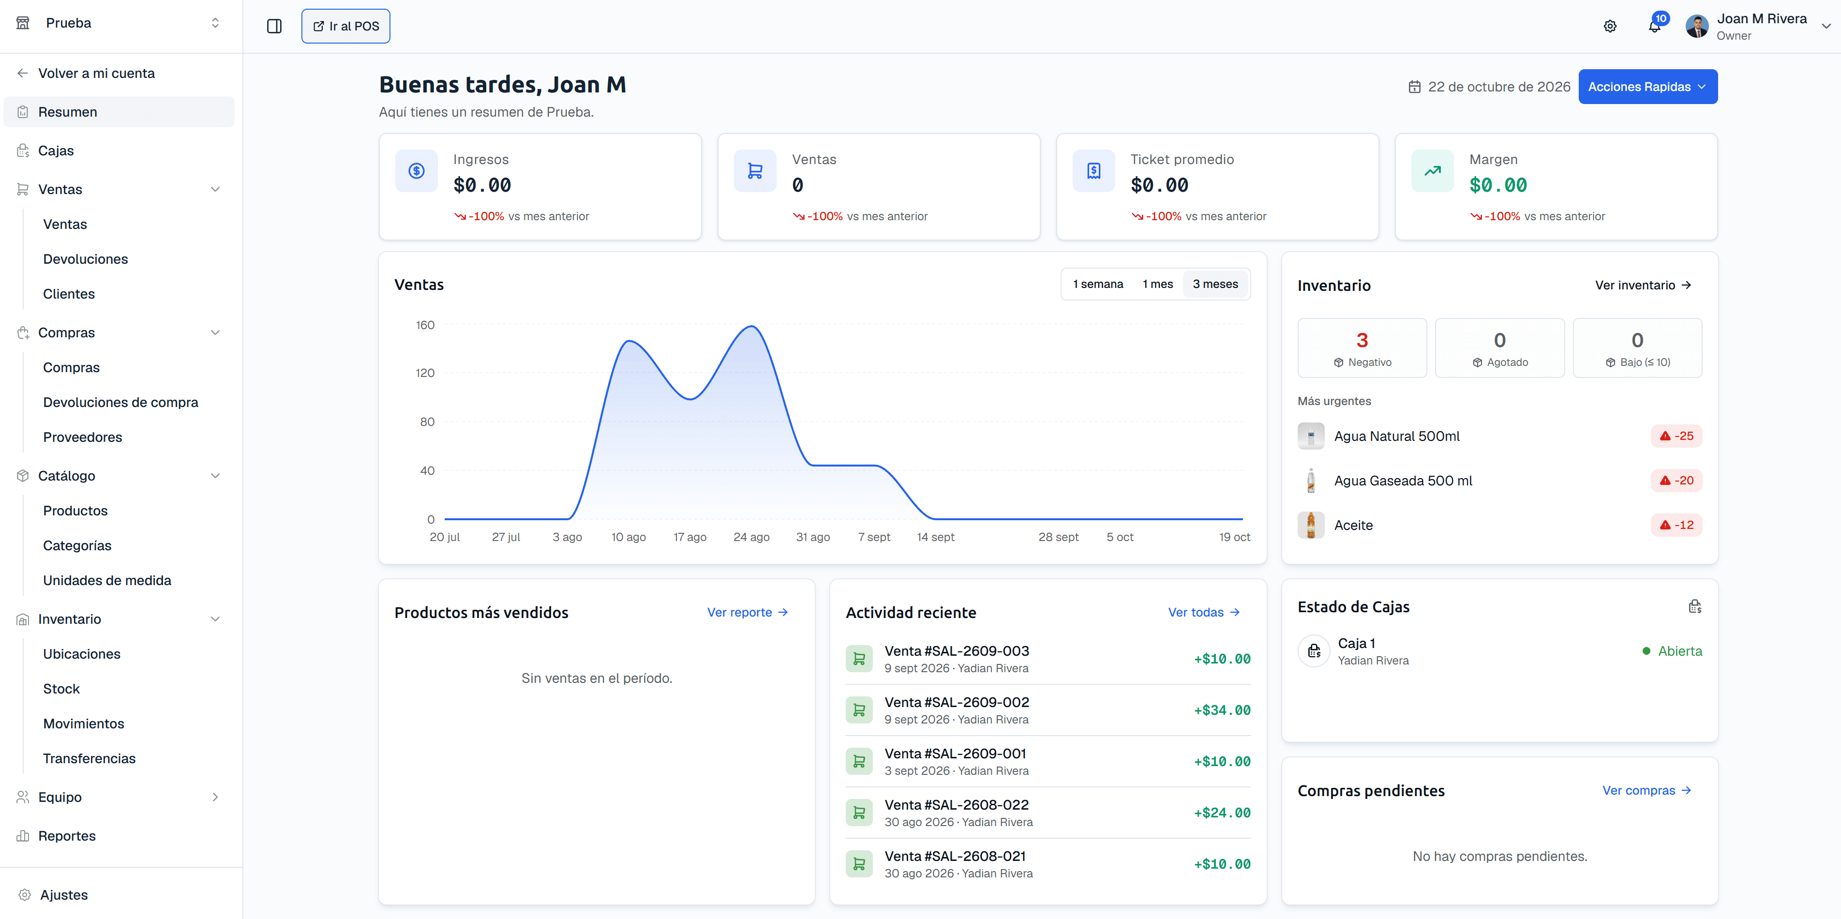Image resolution: width=1841 pixels, height=919 pixels.
Task: Collapse the Catálogo sidebar section chevron
Action: click(215, 476)
